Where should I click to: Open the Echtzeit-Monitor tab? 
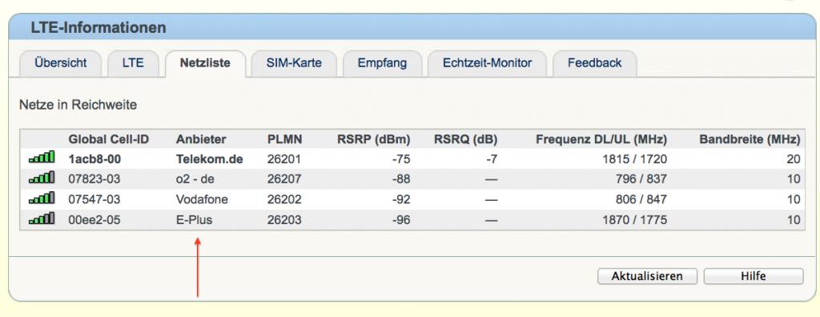coord(488,63)
